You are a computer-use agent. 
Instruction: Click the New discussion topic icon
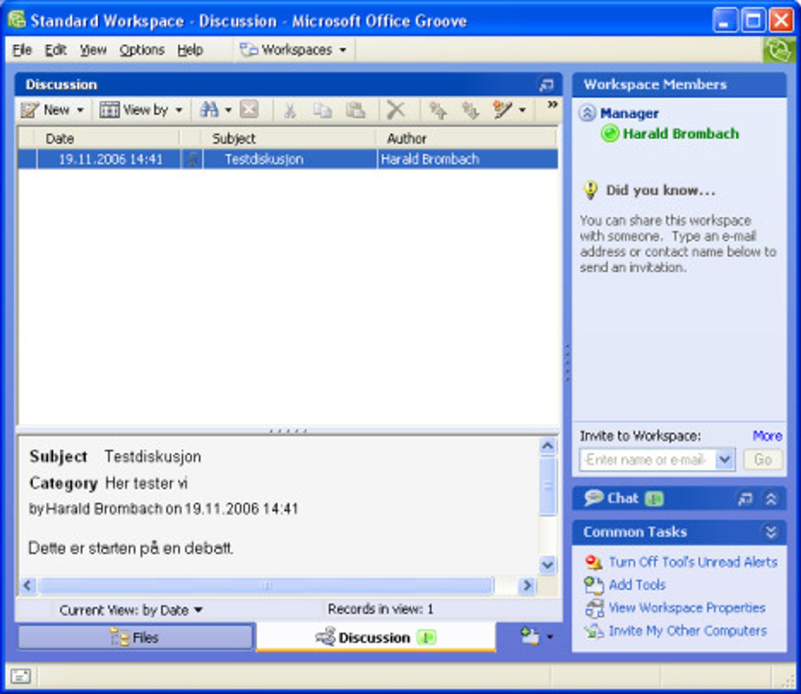click(x=30, y=110)
